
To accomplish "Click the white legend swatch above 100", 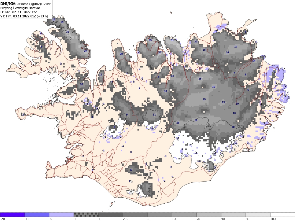I will [x=283, y=215].
